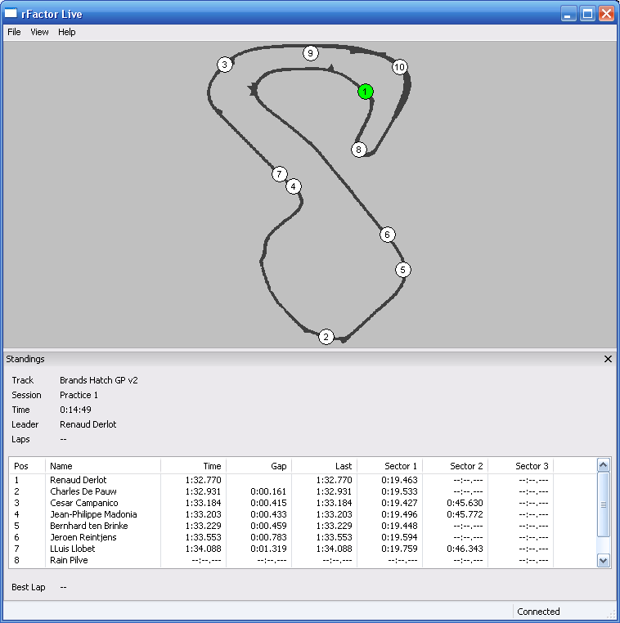Select car marker 3 on track map
The width and height of the screenshot is (620, 623).
pyautogui.click(x=224, y=65)
